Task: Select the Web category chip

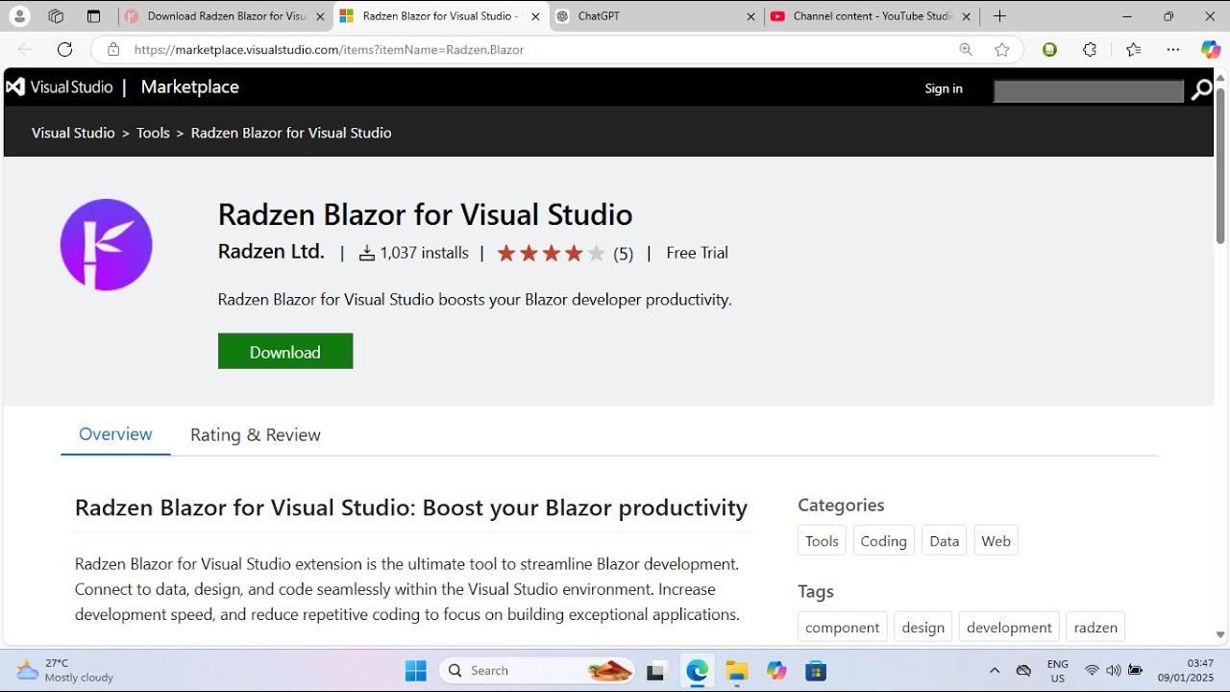Action: [996, 541]
